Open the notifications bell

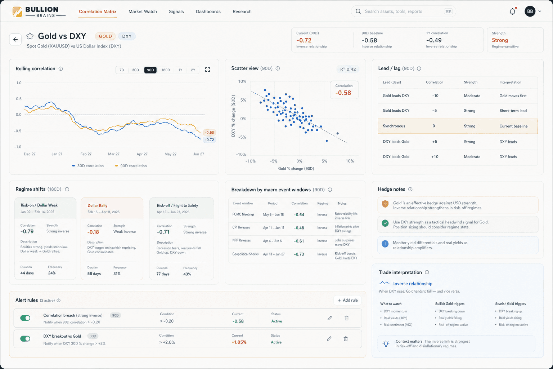(512, 12)
